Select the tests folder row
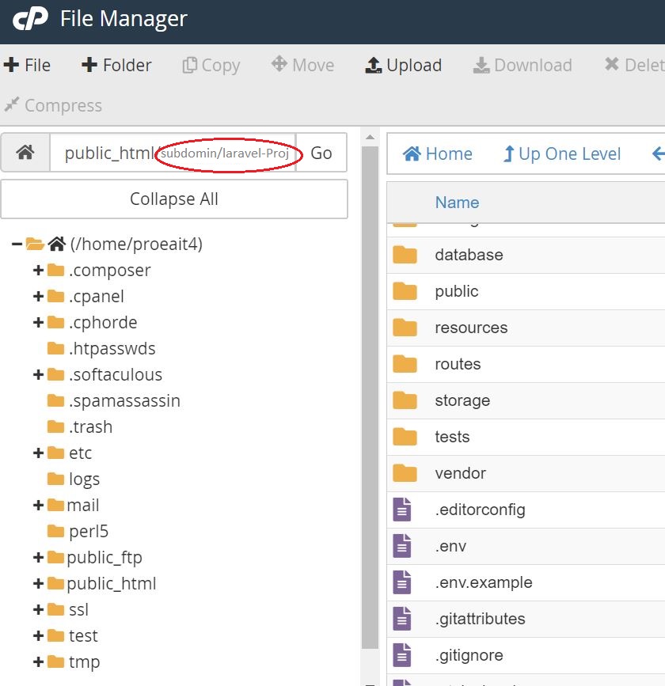Image resolution: width=665 pixels, height=686 pixels. (x=526, y=437)
